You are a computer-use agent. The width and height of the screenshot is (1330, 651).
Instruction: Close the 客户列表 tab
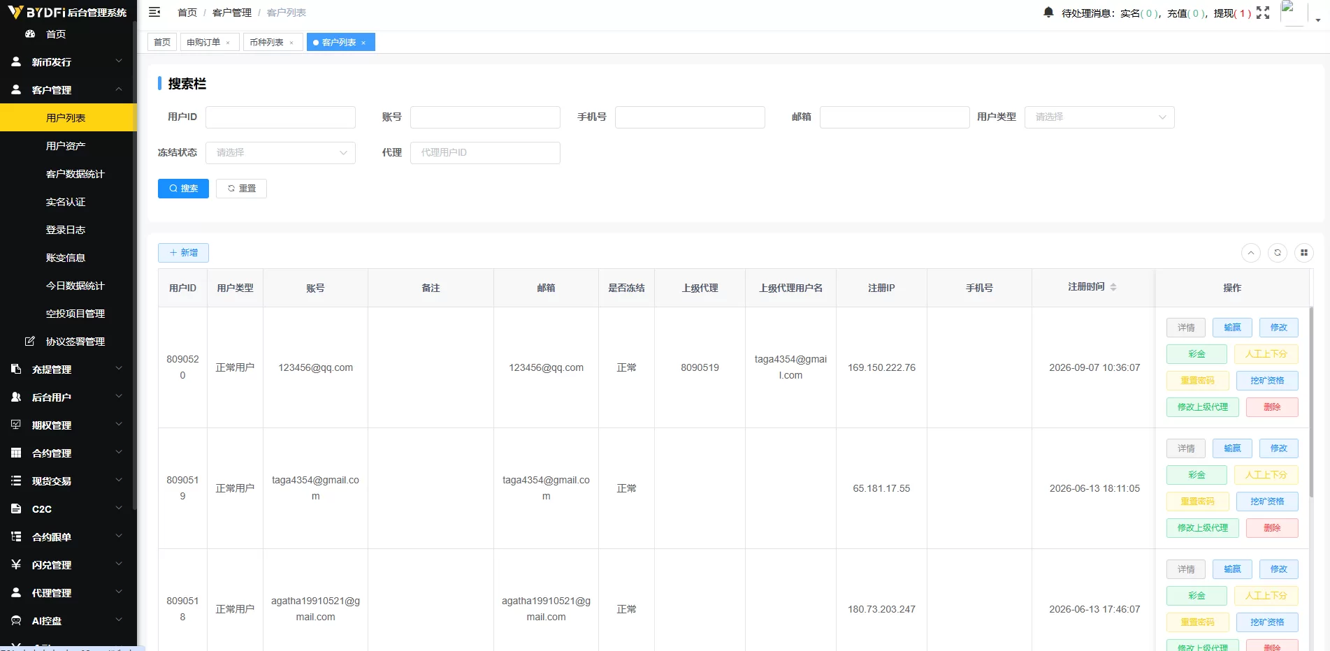(x=363, y=43)
